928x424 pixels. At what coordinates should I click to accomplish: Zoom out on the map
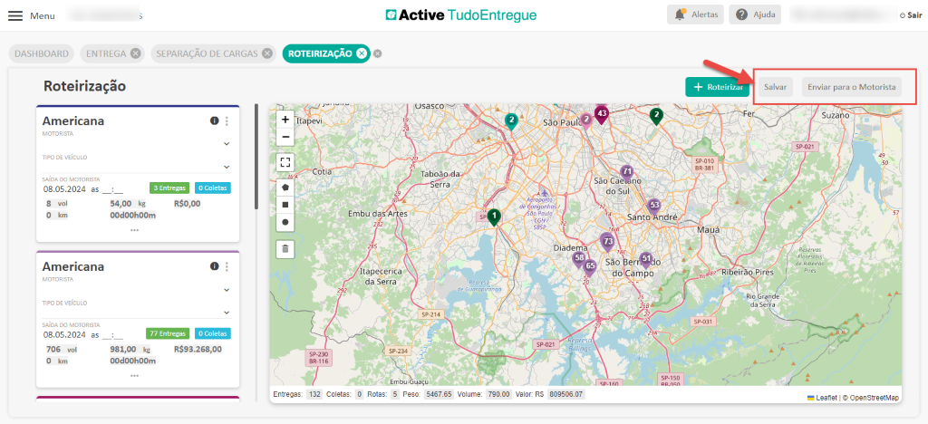pos(285,137)
